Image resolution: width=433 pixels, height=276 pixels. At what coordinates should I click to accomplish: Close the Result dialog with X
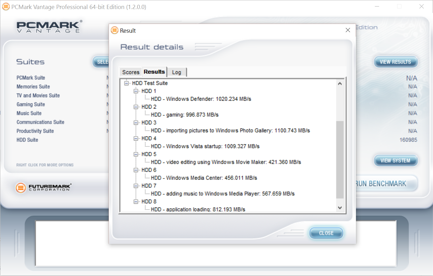[348, 30]
